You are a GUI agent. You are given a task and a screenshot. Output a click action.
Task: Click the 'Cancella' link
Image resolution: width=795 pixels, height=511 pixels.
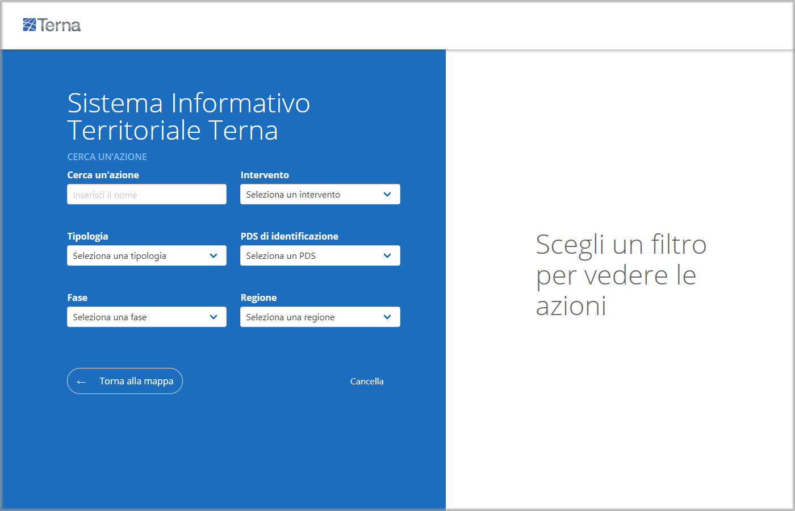pos(367,382)
